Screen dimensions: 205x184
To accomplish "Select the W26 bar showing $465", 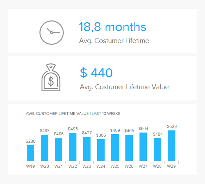I will pos(129,148).
